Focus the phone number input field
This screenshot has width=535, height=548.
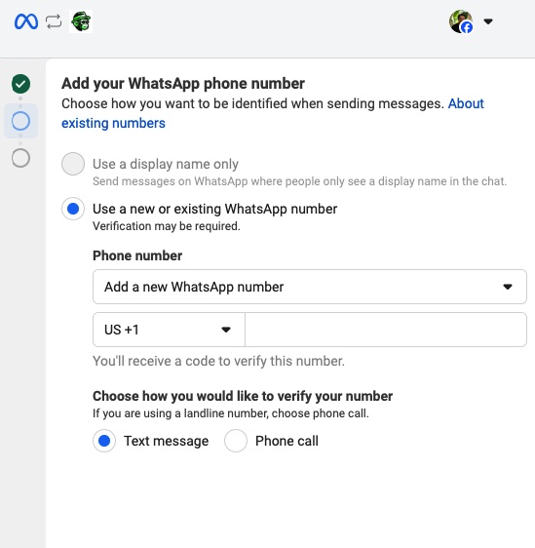point(386,330)
